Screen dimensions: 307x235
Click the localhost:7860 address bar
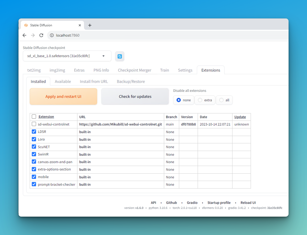coord(158,35)
